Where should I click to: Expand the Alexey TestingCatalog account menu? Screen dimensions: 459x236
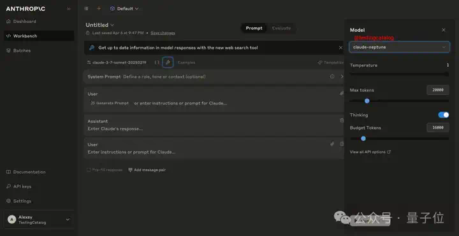39,219
